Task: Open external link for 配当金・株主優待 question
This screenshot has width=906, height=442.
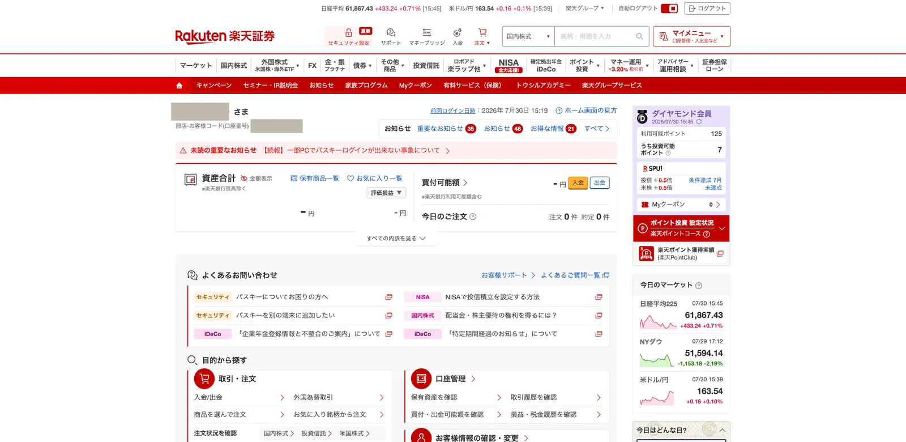Action: [599, 316]
